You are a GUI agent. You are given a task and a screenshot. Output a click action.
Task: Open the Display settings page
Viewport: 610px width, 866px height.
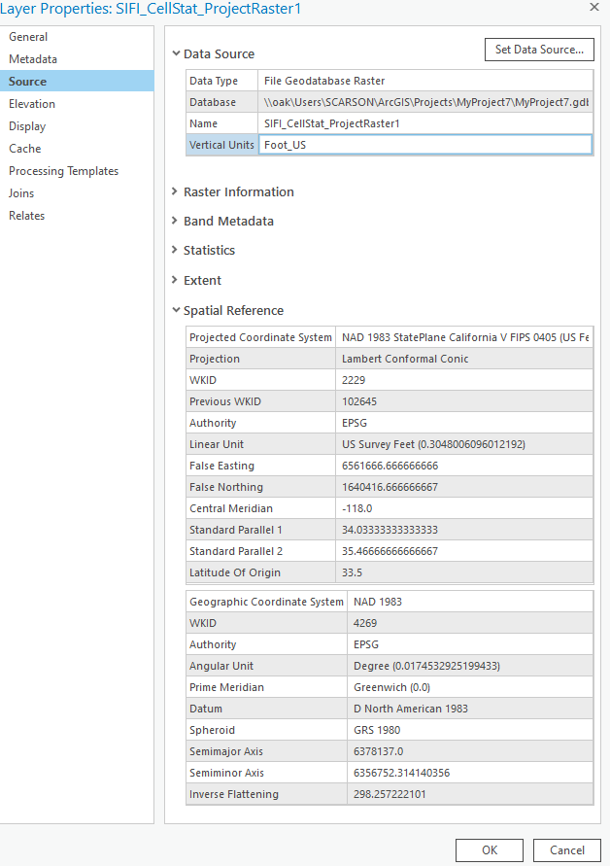27,126
